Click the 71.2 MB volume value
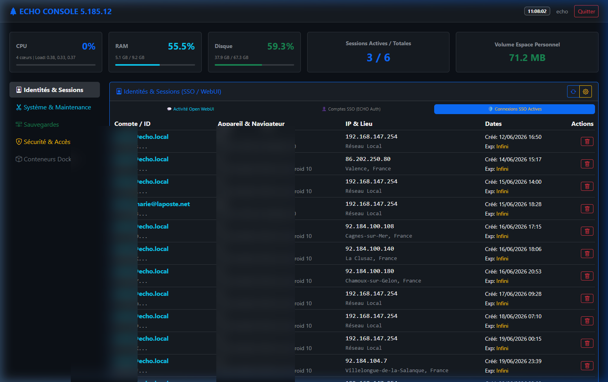 [x=527, y=58]
